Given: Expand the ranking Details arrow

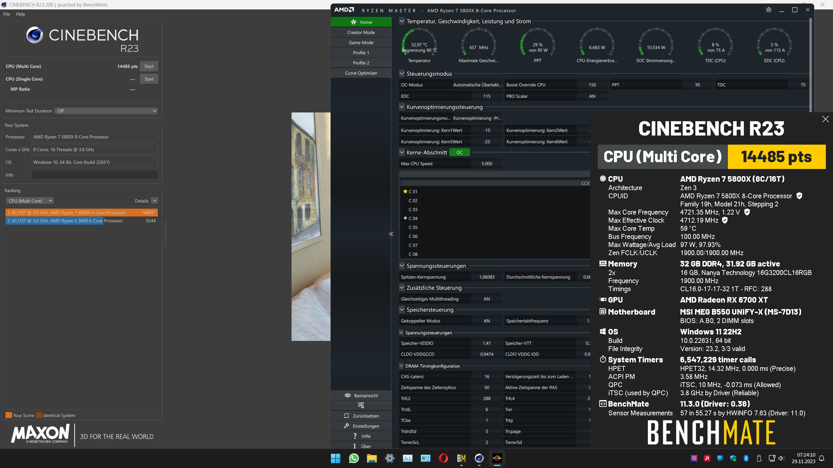Looking at the screenshot, I should coord(155,201).
